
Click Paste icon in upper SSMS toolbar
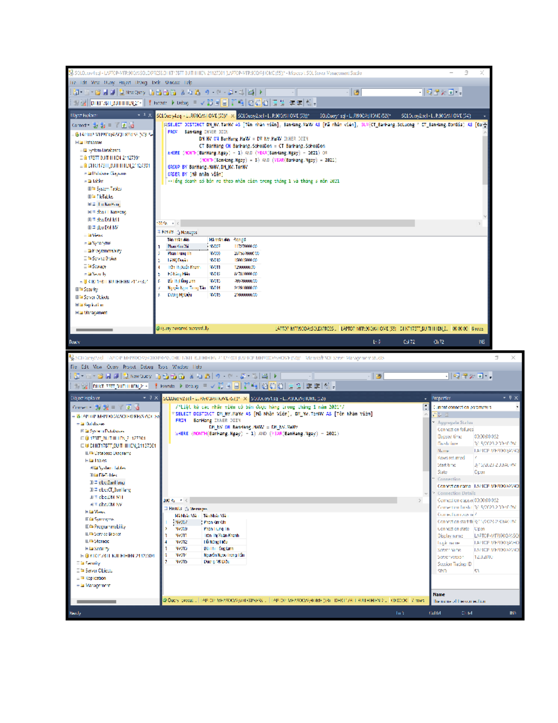click(197, 93)
